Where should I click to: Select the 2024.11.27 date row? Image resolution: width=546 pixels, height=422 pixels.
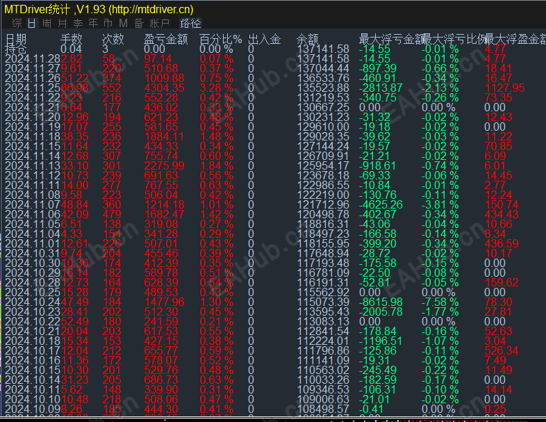(x=33, y=68)
